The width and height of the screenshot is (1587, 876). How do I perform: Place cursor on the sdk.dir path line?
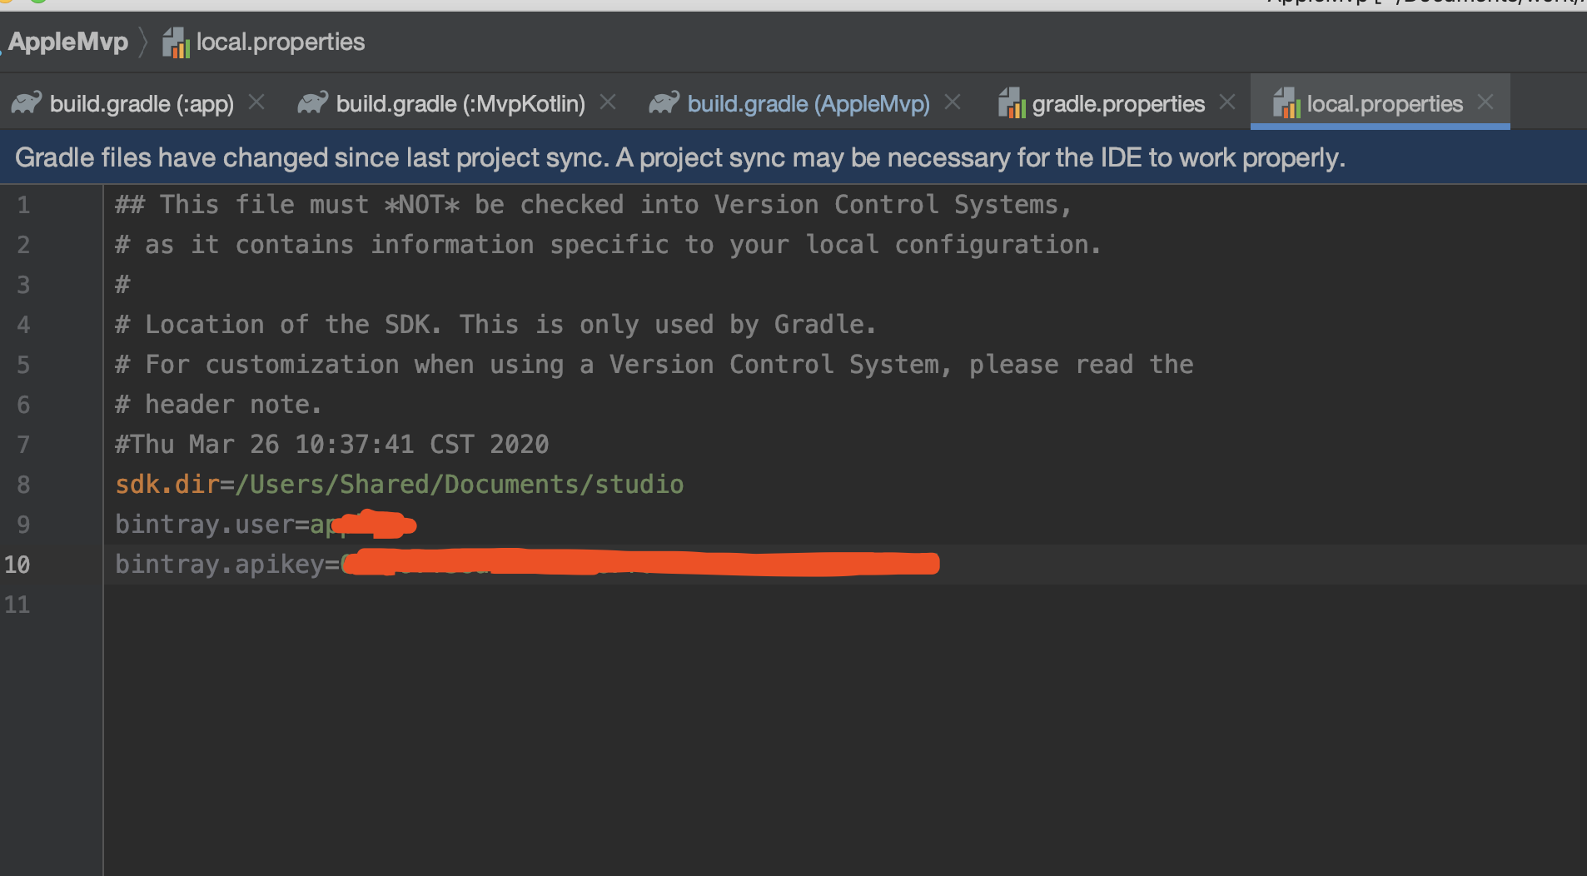pos(400,485)
